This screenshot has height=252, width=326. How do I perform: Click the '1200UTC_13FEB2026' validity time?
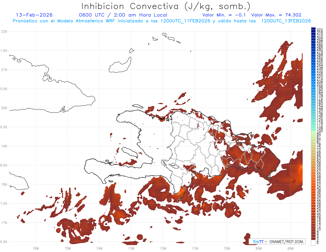pos(286,21)
